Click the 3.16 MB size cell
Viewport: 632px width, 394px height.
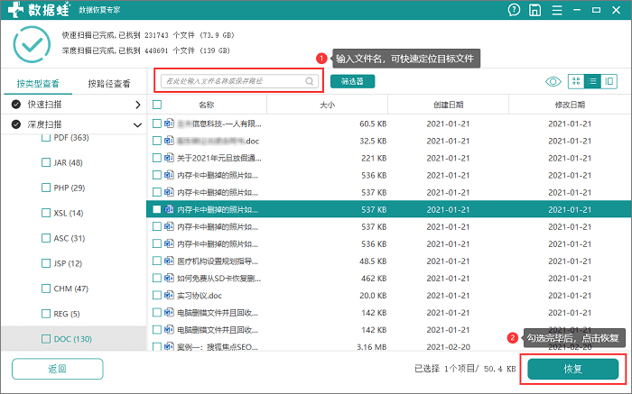click(372, 346)
